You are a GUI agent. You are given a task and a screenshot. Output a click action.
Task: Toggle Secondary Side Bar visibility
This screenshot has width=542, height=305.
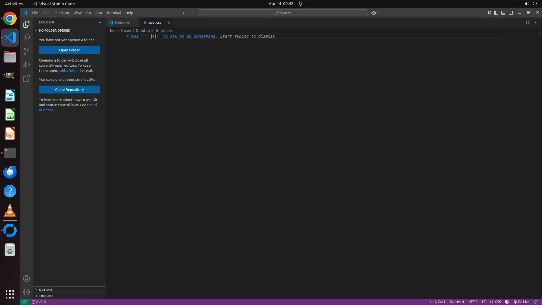511,13
